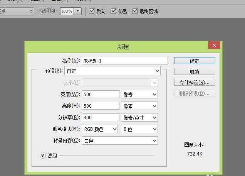245x176 pixels.
Task: Open the 颜色模式 RGB color mode dropdown
Action: pyautogui.click(x=99, y=129)
